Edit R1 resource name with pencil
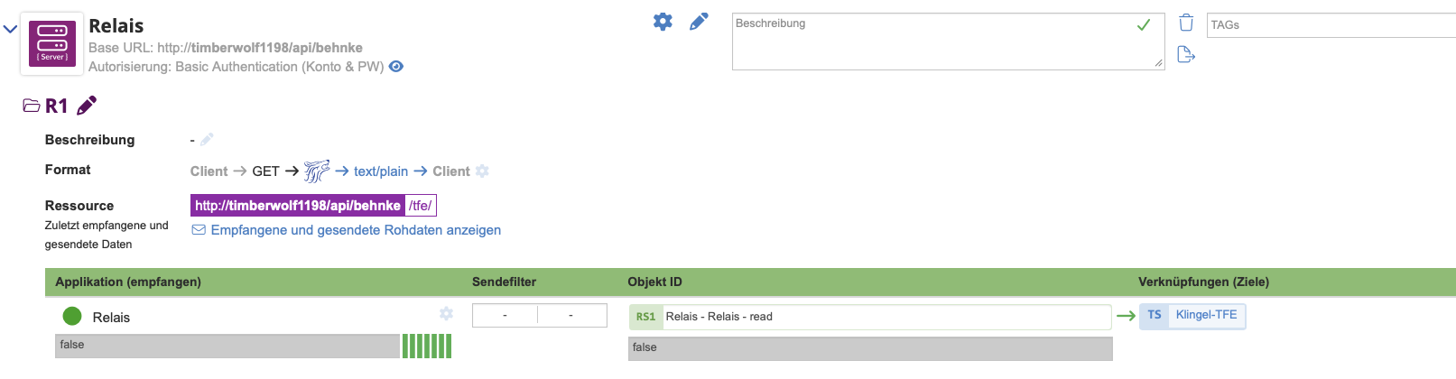1456x379 pixels. pos(87,106)
